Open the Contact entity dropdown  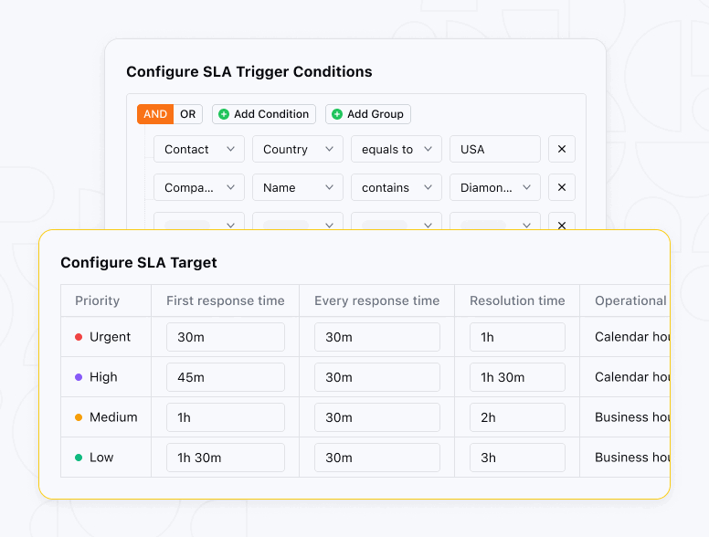click(x=199, y=149)
